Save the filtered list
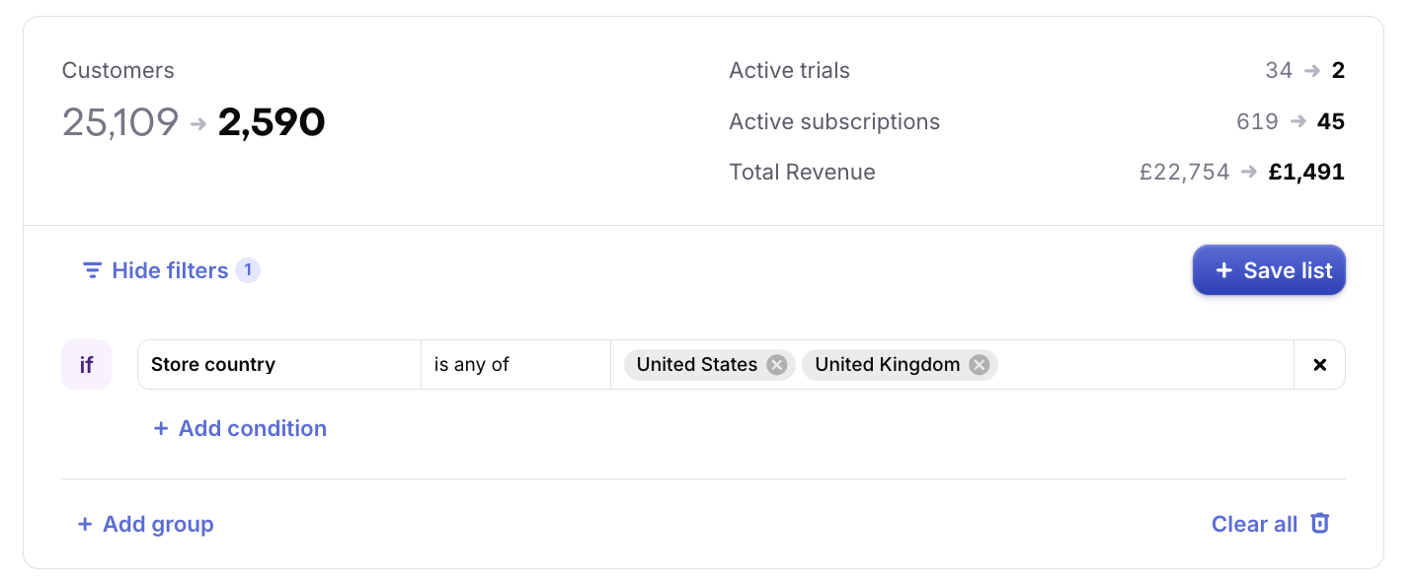Screen dimensions: 1412x586 coord(1269,270)
